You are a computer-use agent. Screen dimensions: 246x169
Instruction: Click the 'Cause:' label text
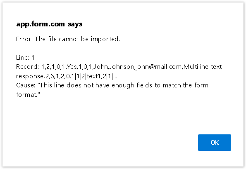(x=26, y=85)
